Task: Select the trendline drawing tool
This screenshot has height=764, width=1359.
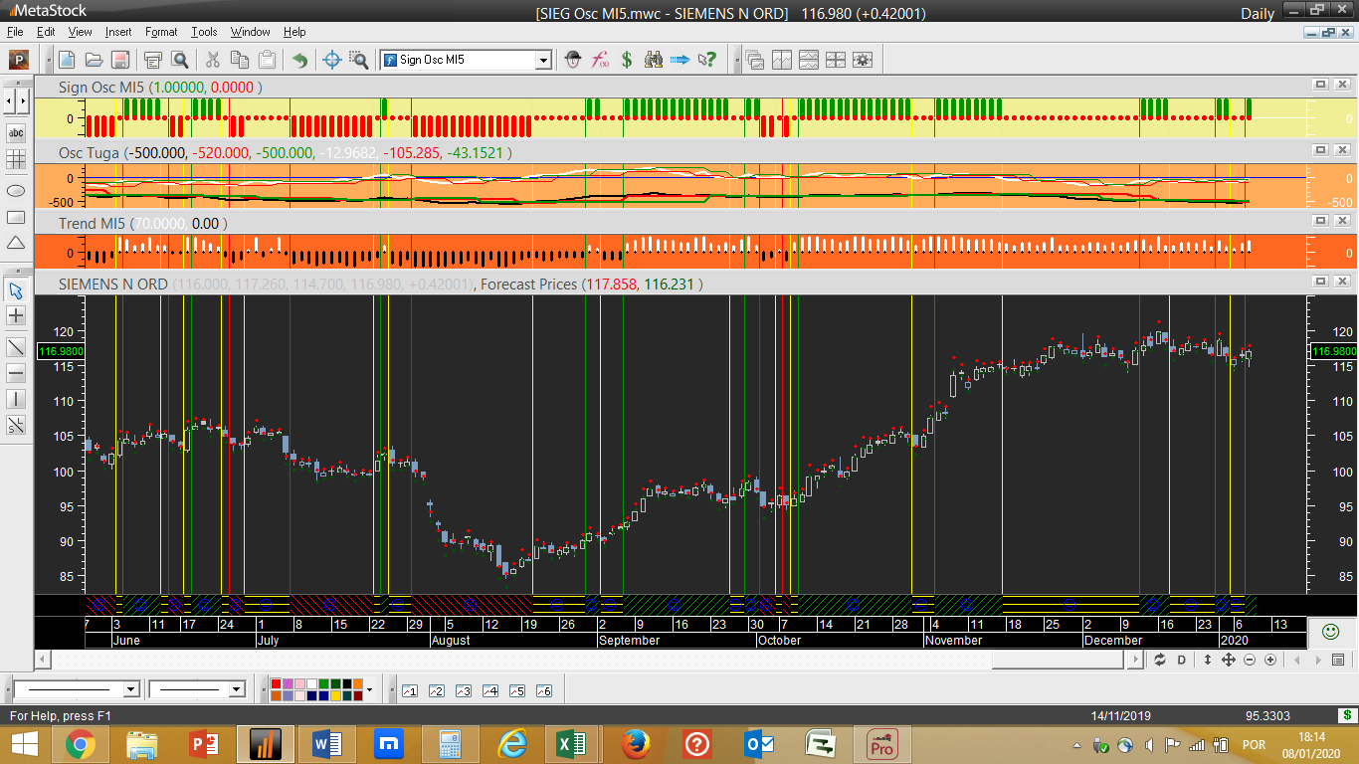Action: [x=16, y=347]
